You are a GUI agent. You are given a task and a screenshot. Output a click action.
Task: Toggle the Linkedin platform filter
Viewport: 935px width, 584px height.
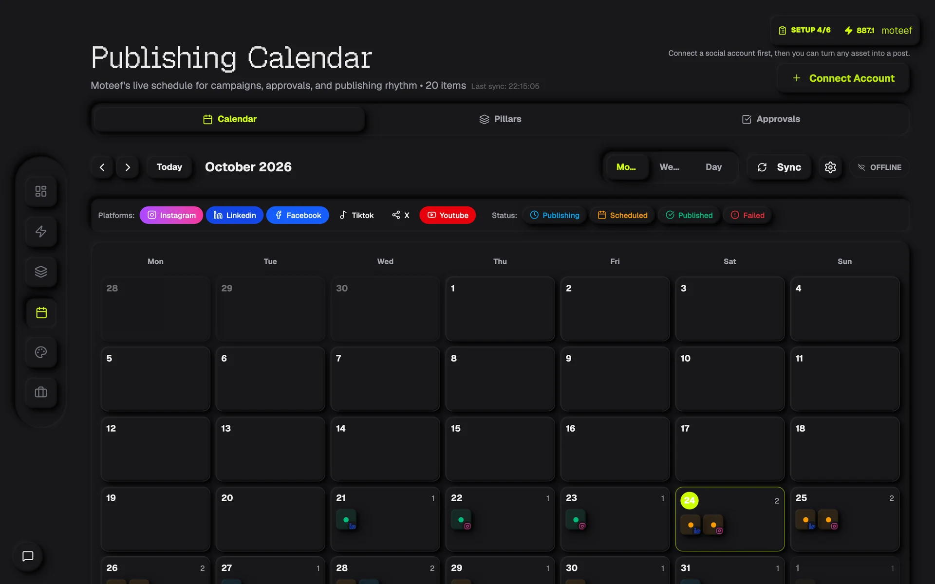point(235,215)
